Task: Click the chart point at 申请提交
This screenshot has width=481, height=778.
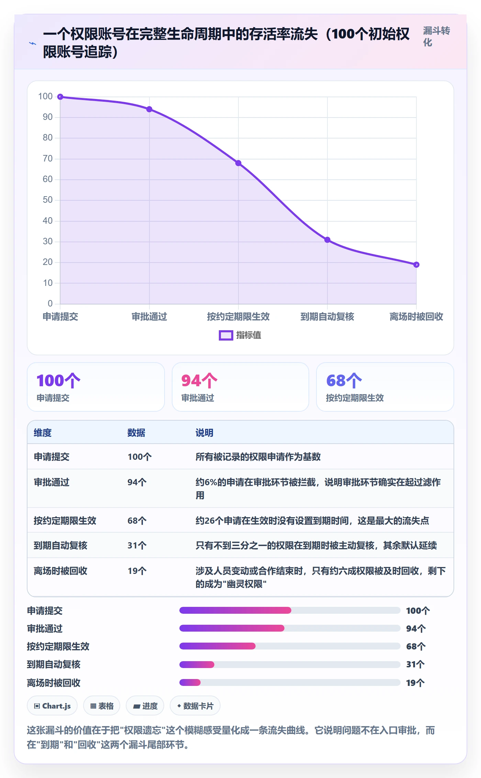Action: click(x=60, y=97)
